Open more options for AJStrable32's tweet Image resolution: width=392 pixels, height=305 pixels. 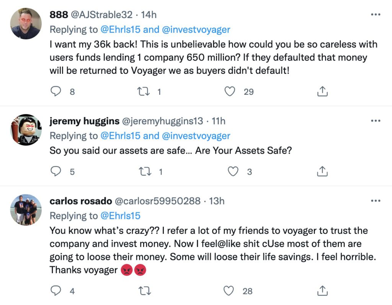pyautogui.click(x=376, y=15)
